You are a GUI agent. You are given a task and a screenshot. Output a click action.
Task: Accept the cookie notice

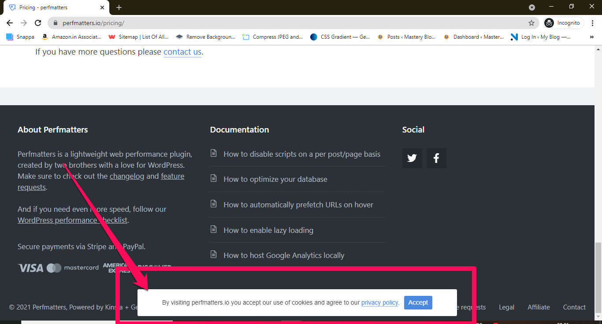pos(418,302)
